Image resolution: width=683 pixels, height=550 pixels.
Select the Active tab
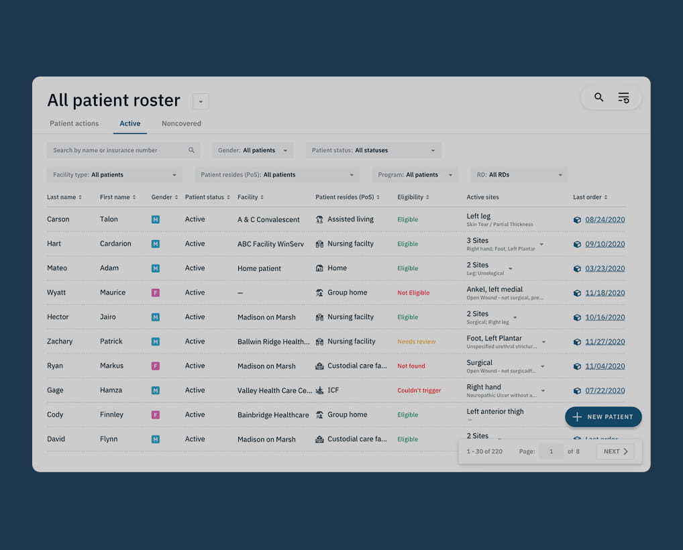coord(129,123)
